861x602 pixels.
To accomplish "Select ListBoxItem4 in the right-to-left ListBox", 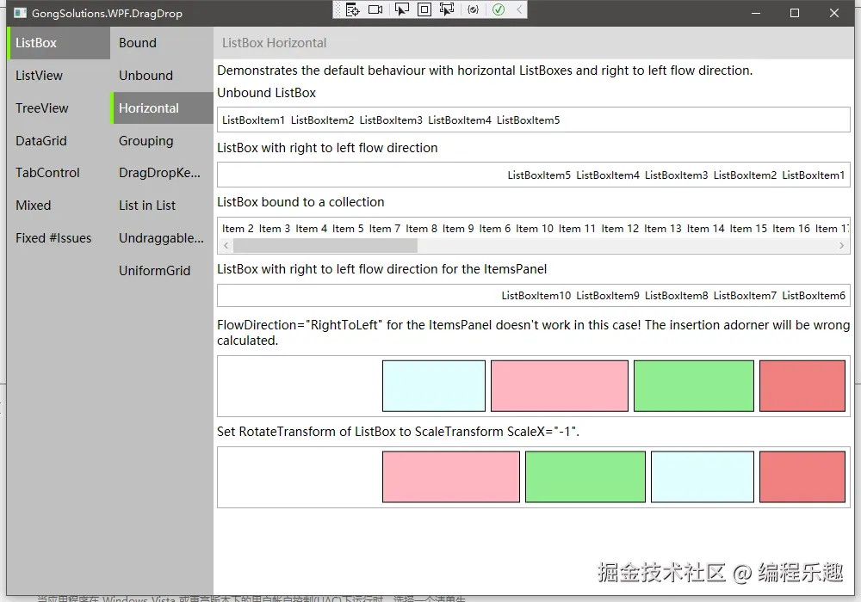I will click(x=608, y=175).
